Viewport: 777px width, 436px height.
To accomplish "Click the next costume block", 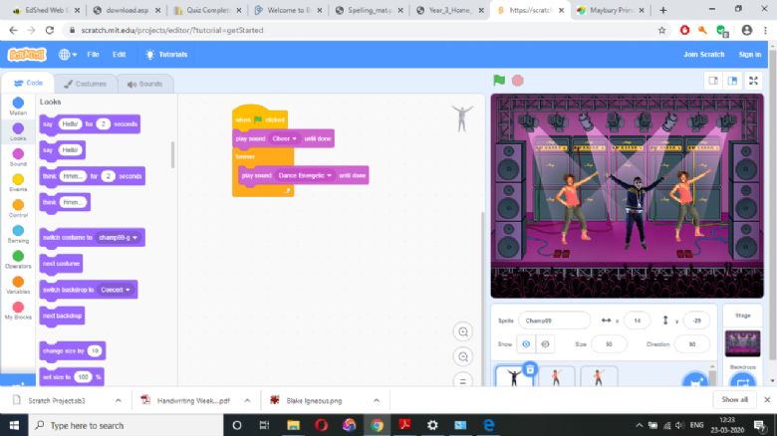I will (61, 264).
